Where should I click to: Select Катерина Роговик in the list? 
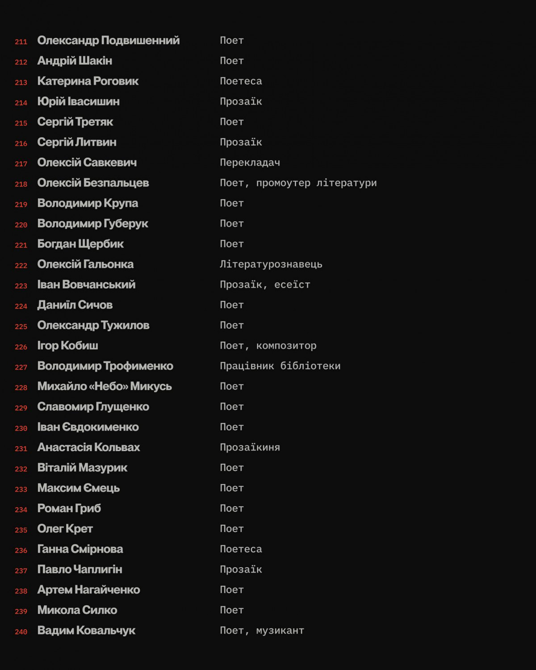[88, 81]
